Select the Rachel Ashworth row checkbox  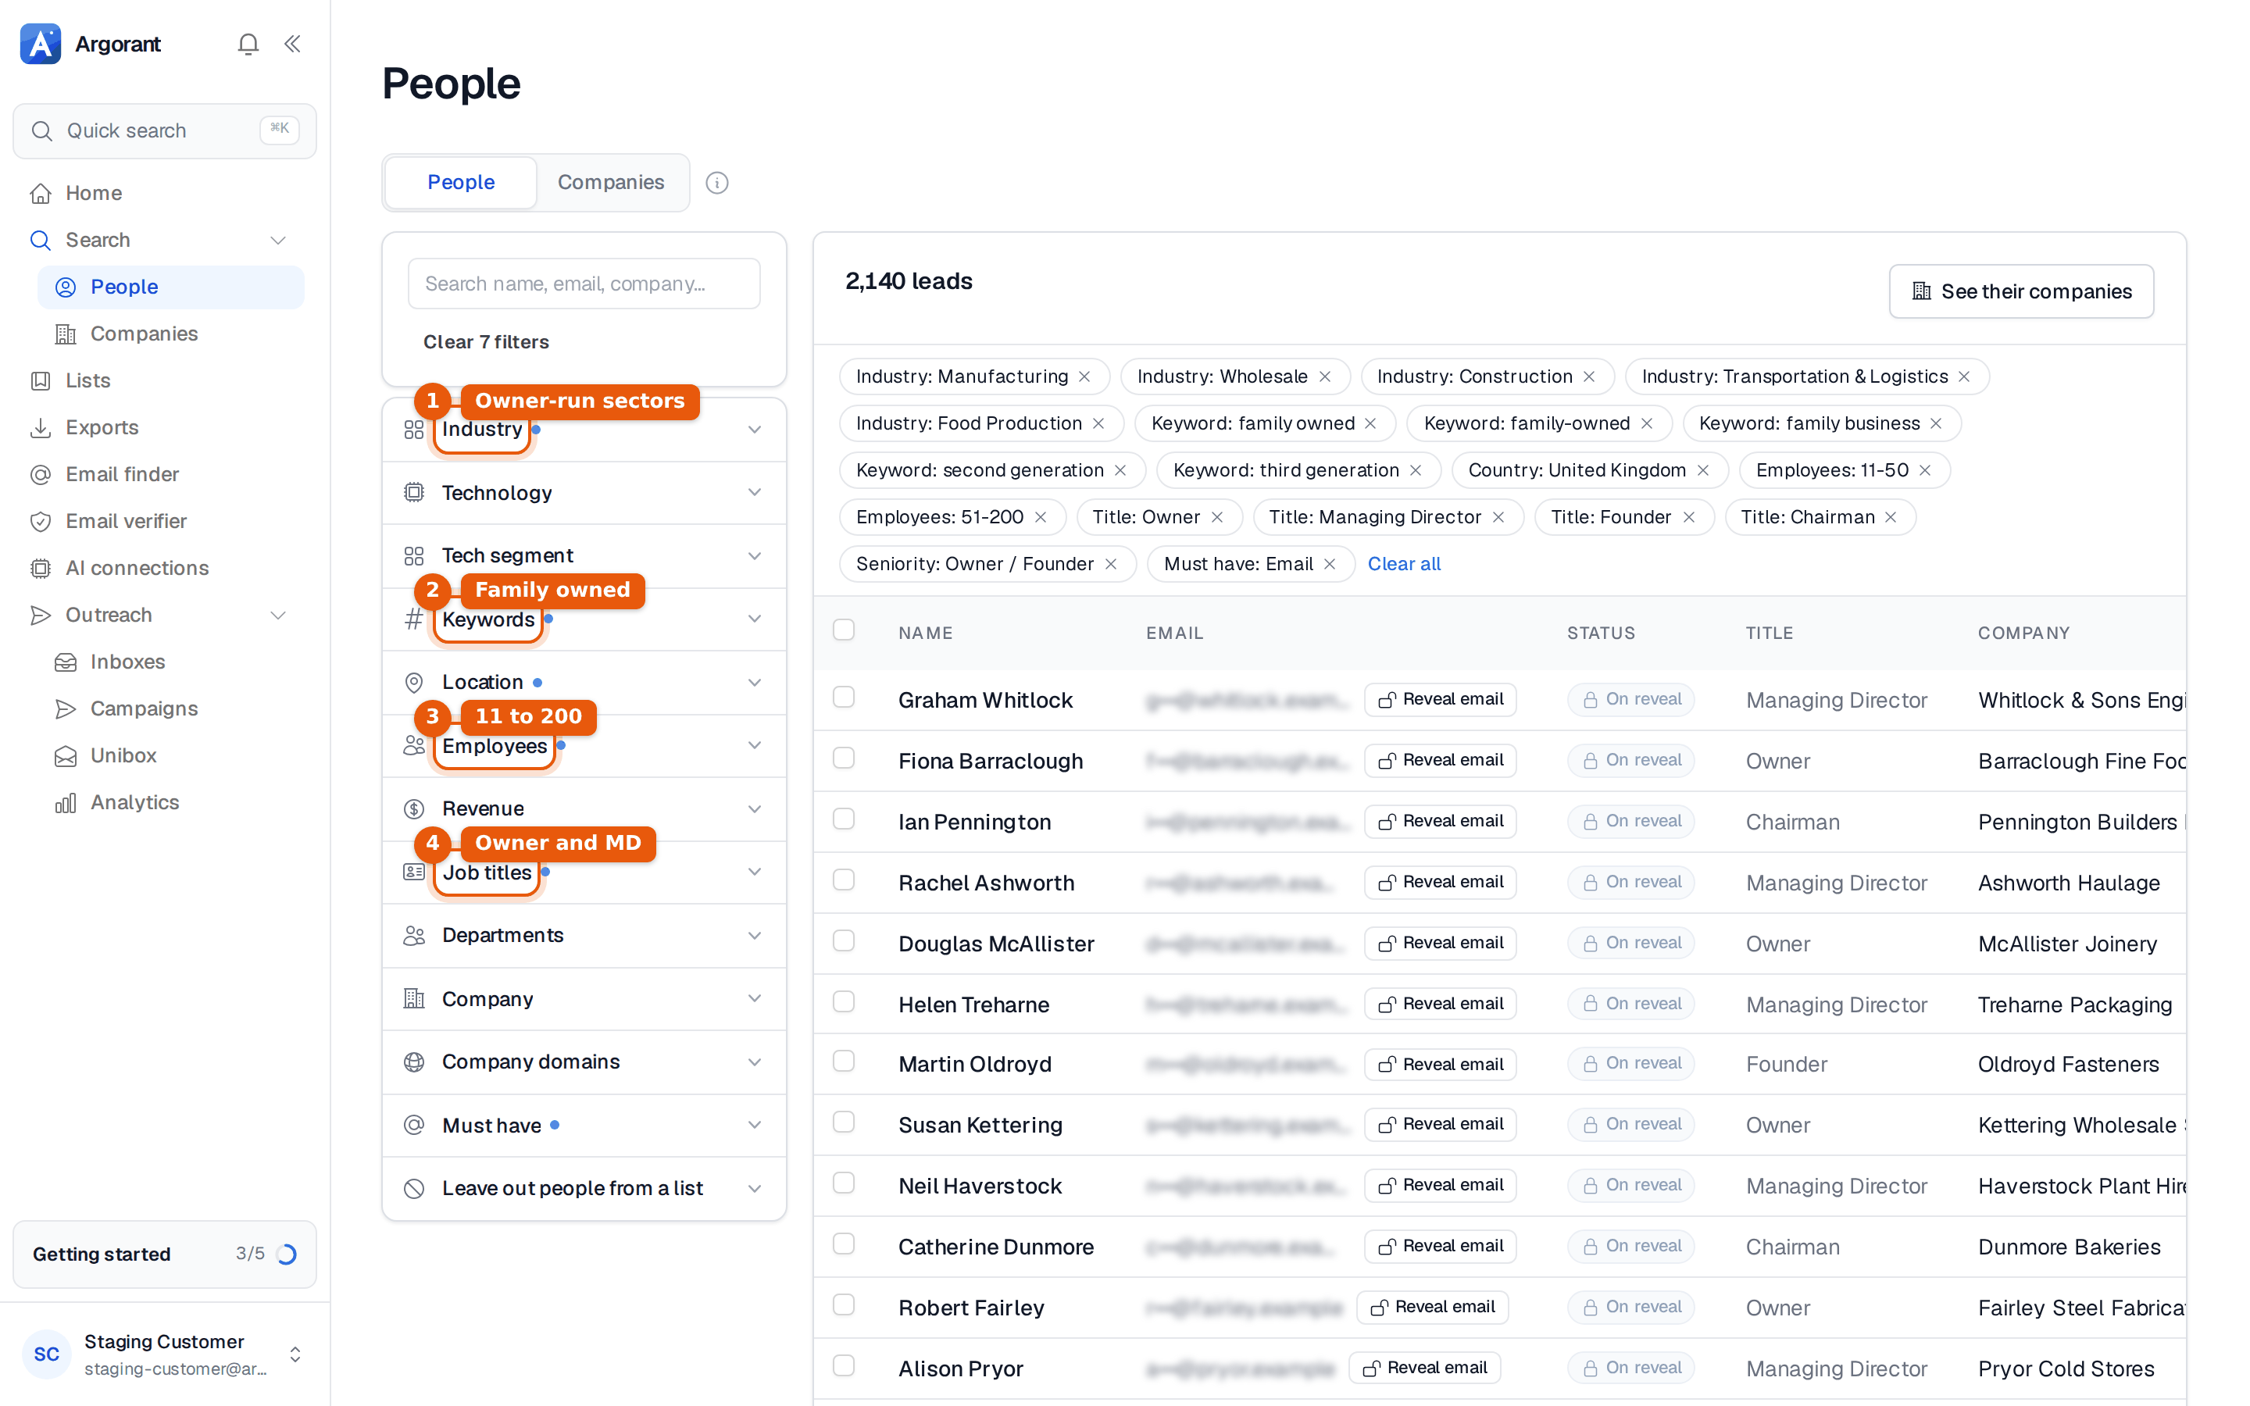(x=843, y=880)
